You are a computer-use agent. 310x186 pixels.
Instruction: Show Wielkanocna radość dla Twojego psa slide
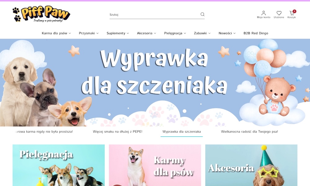pos(249,132)
